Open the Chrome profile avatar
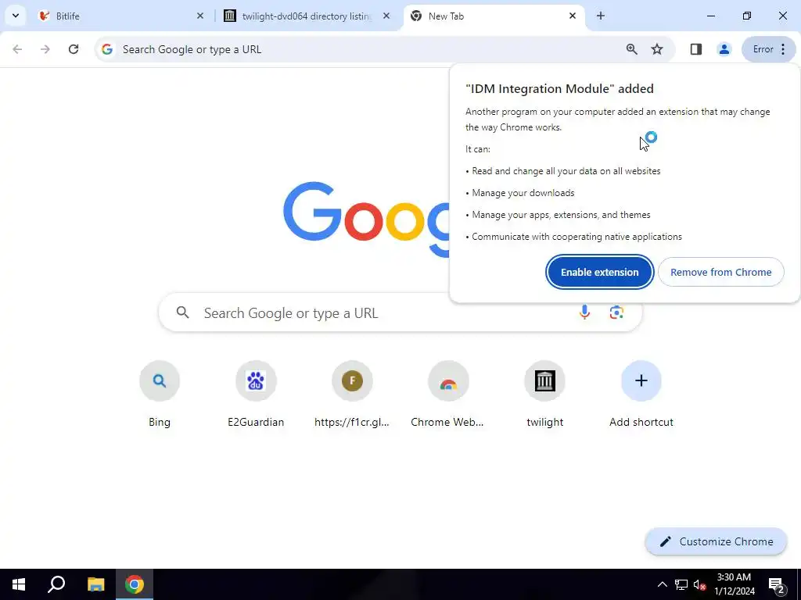Screen dimensions: 801x600 (x=724, y=49)
